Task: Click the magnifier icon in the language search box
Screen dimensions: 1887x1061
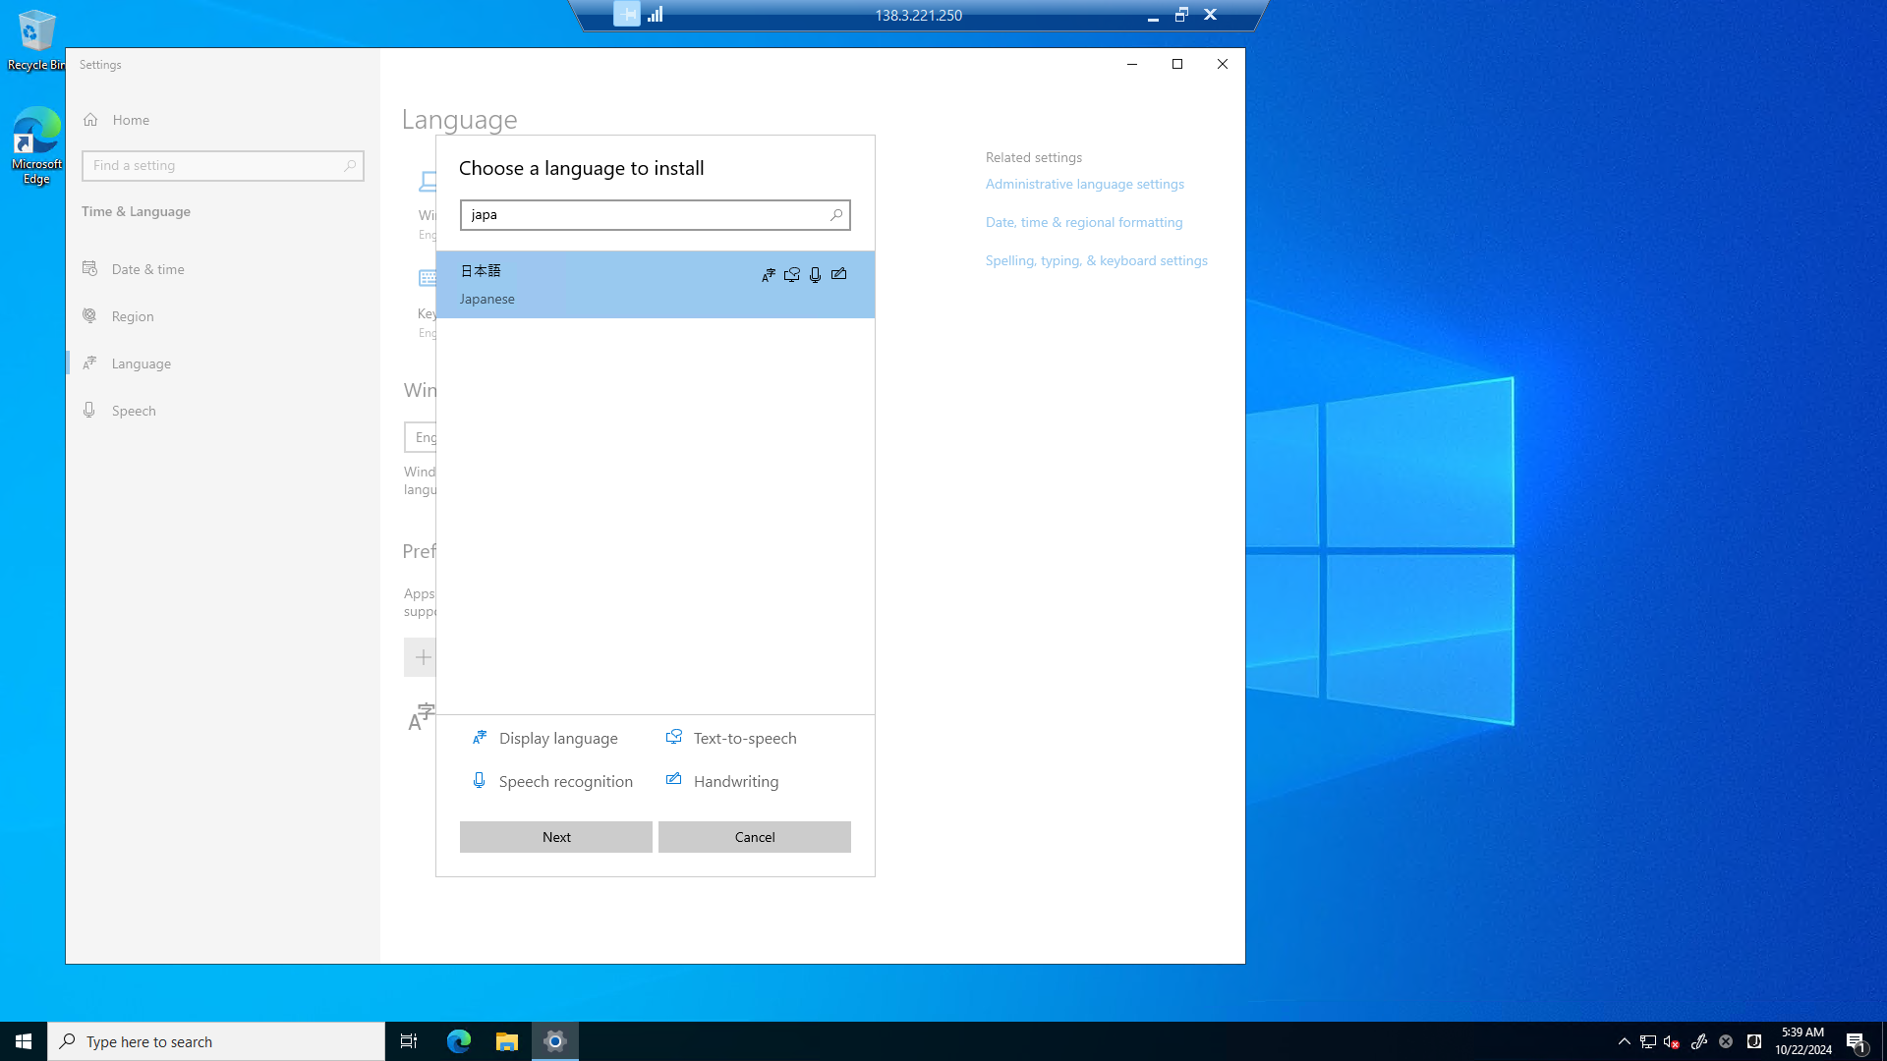Action: pyautogui.click(x=836, y=214)
